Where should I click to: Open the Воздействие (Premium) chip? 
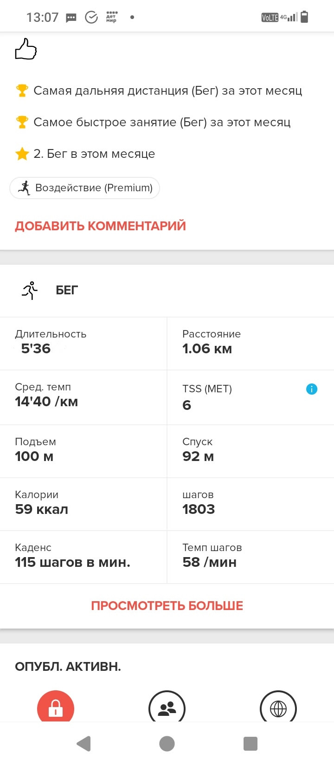(85, 188)
